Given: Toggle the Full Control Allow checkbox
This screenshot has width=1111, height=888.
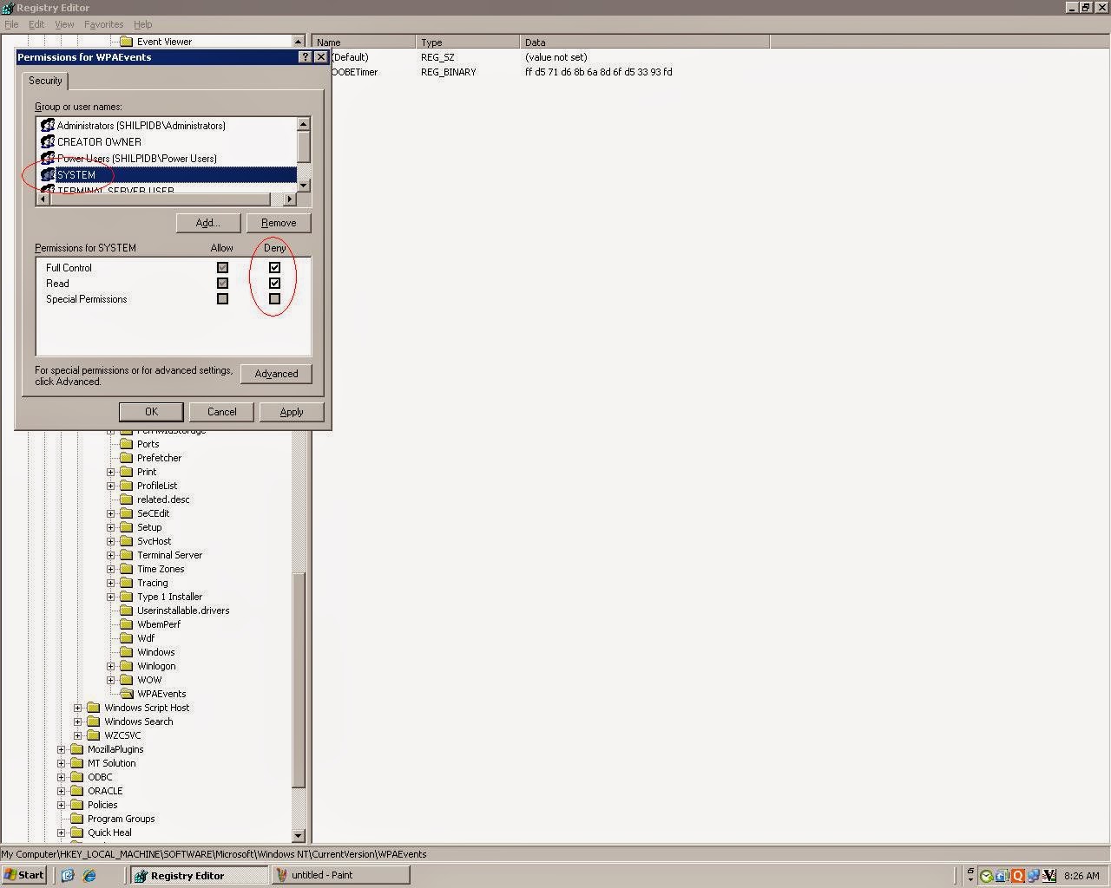Looking at the screenshot, I should [222, 268].
